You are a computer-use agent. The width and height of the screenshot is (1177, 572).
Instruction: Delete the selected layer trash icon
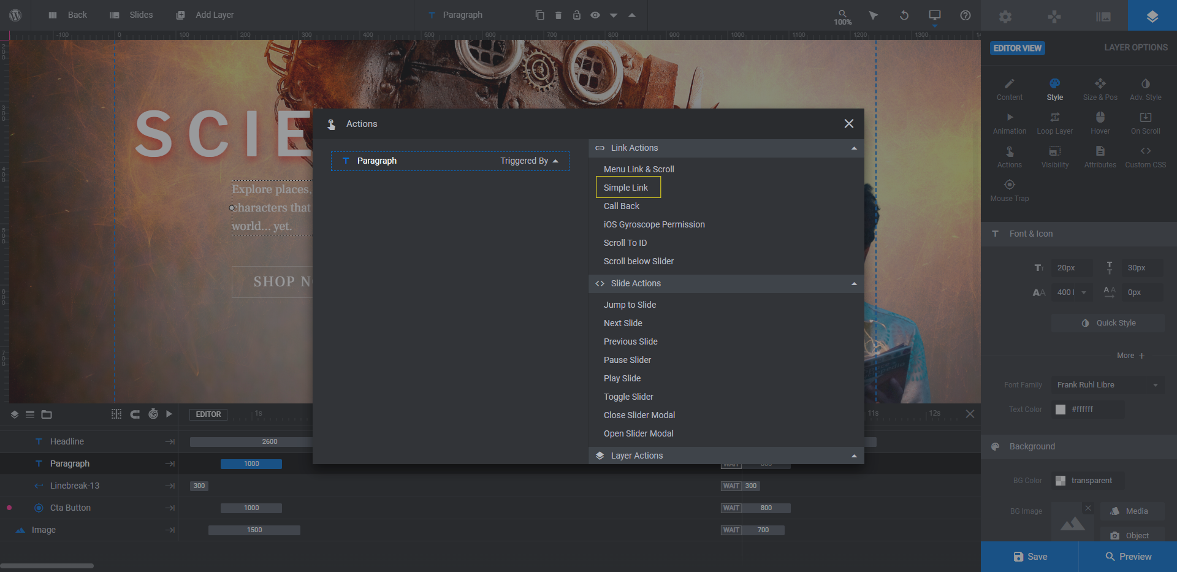click(558, 15)
